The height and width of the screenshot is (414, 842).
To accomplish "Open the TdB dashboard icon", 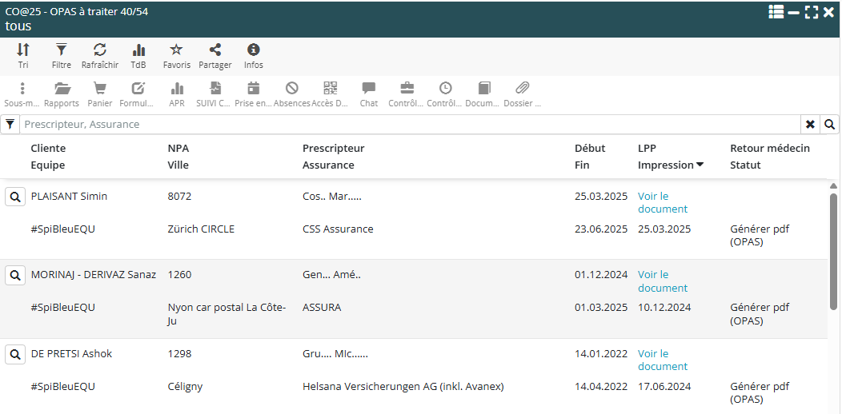I will pos(138,50).
